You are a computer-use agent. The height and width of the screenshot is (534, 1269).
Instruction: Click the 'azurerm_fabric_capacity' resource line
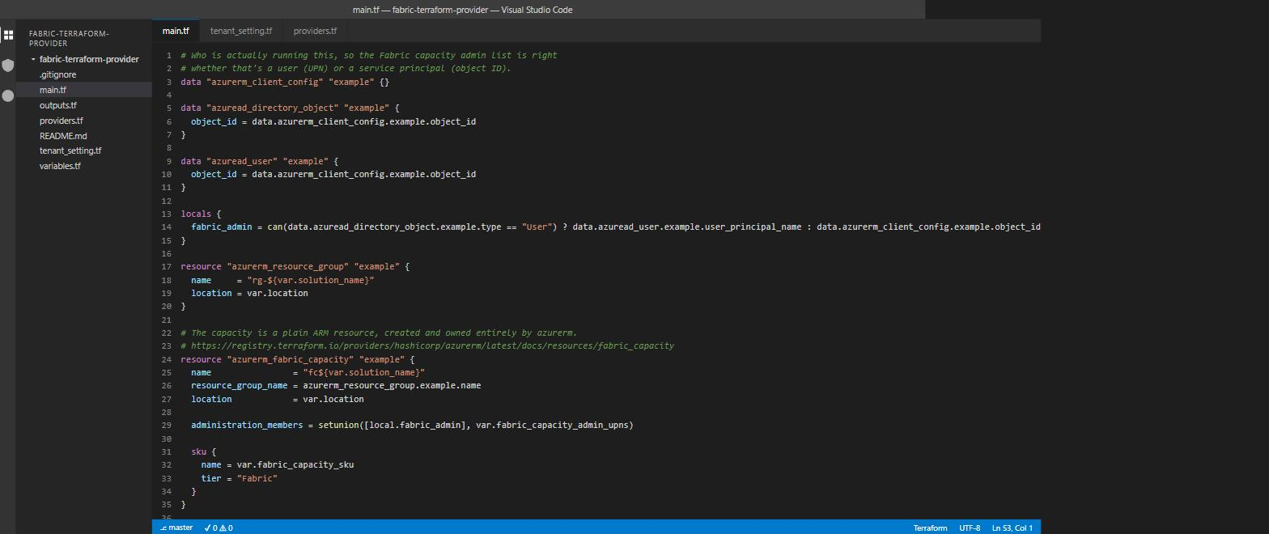tap(297, 359)
